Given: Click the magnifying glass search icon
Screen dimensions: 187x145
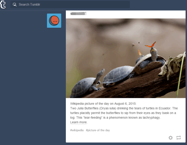Looking at the screenshot, I should [14, 4].
